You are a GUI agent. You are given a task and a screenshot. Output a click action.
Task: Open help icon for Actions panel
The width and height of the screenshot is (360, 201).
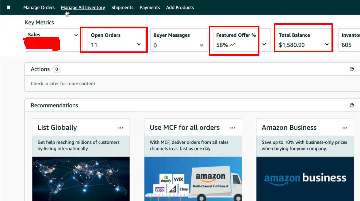click(x=352, y=69)
